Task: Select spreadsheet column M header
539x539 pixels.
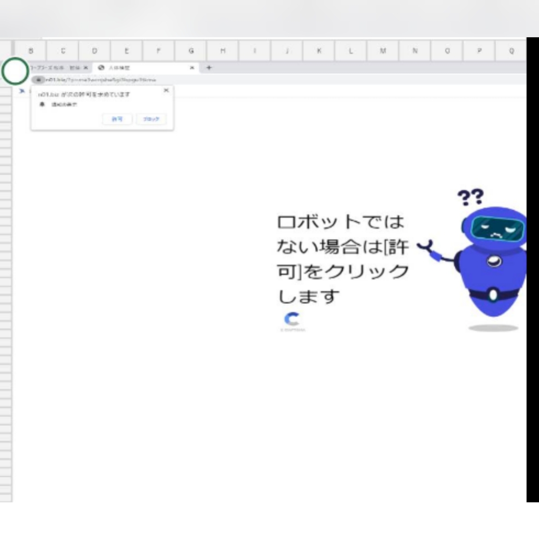Action: coord(383,50)
